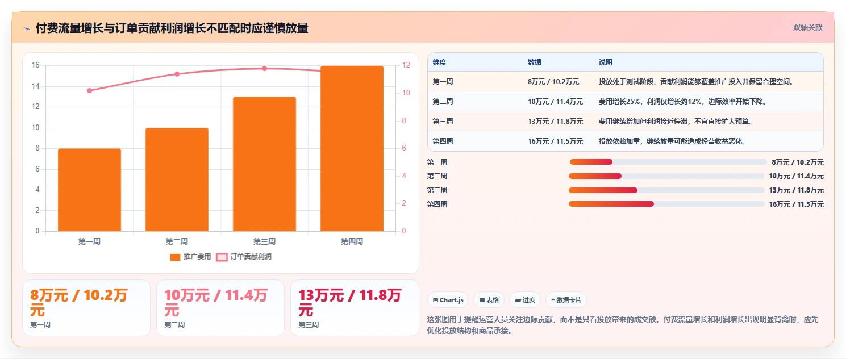Click the 第一周 orange bar in chart
Viewport: 846px width, 359px height.
point(89,190)
